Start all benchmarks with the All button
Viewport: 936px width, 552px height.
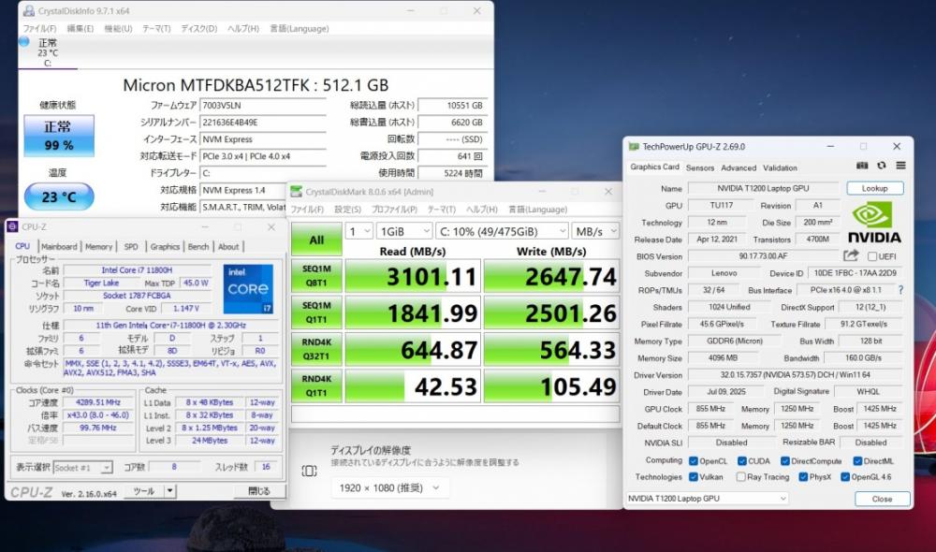(x=316, y=240)
